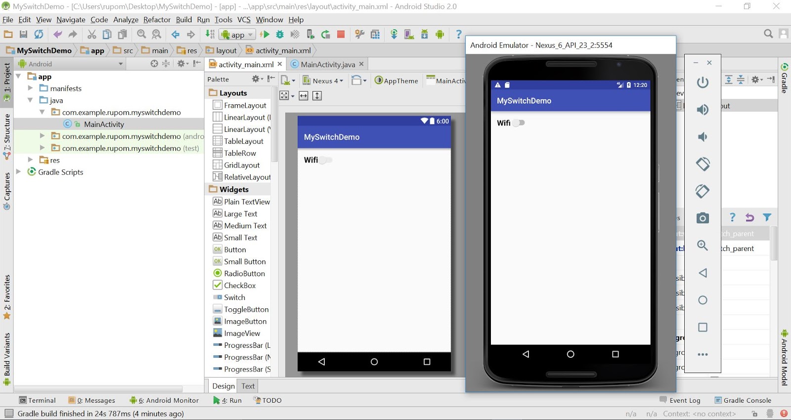Screen dimensions: 791x420
Task: Open the File menu
Action: pyautogui.click(x=8, y=20)
